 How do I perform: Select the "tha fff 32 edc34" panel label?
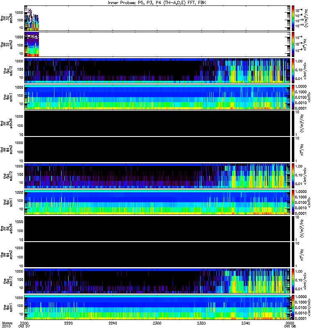(x=6, y=18)
